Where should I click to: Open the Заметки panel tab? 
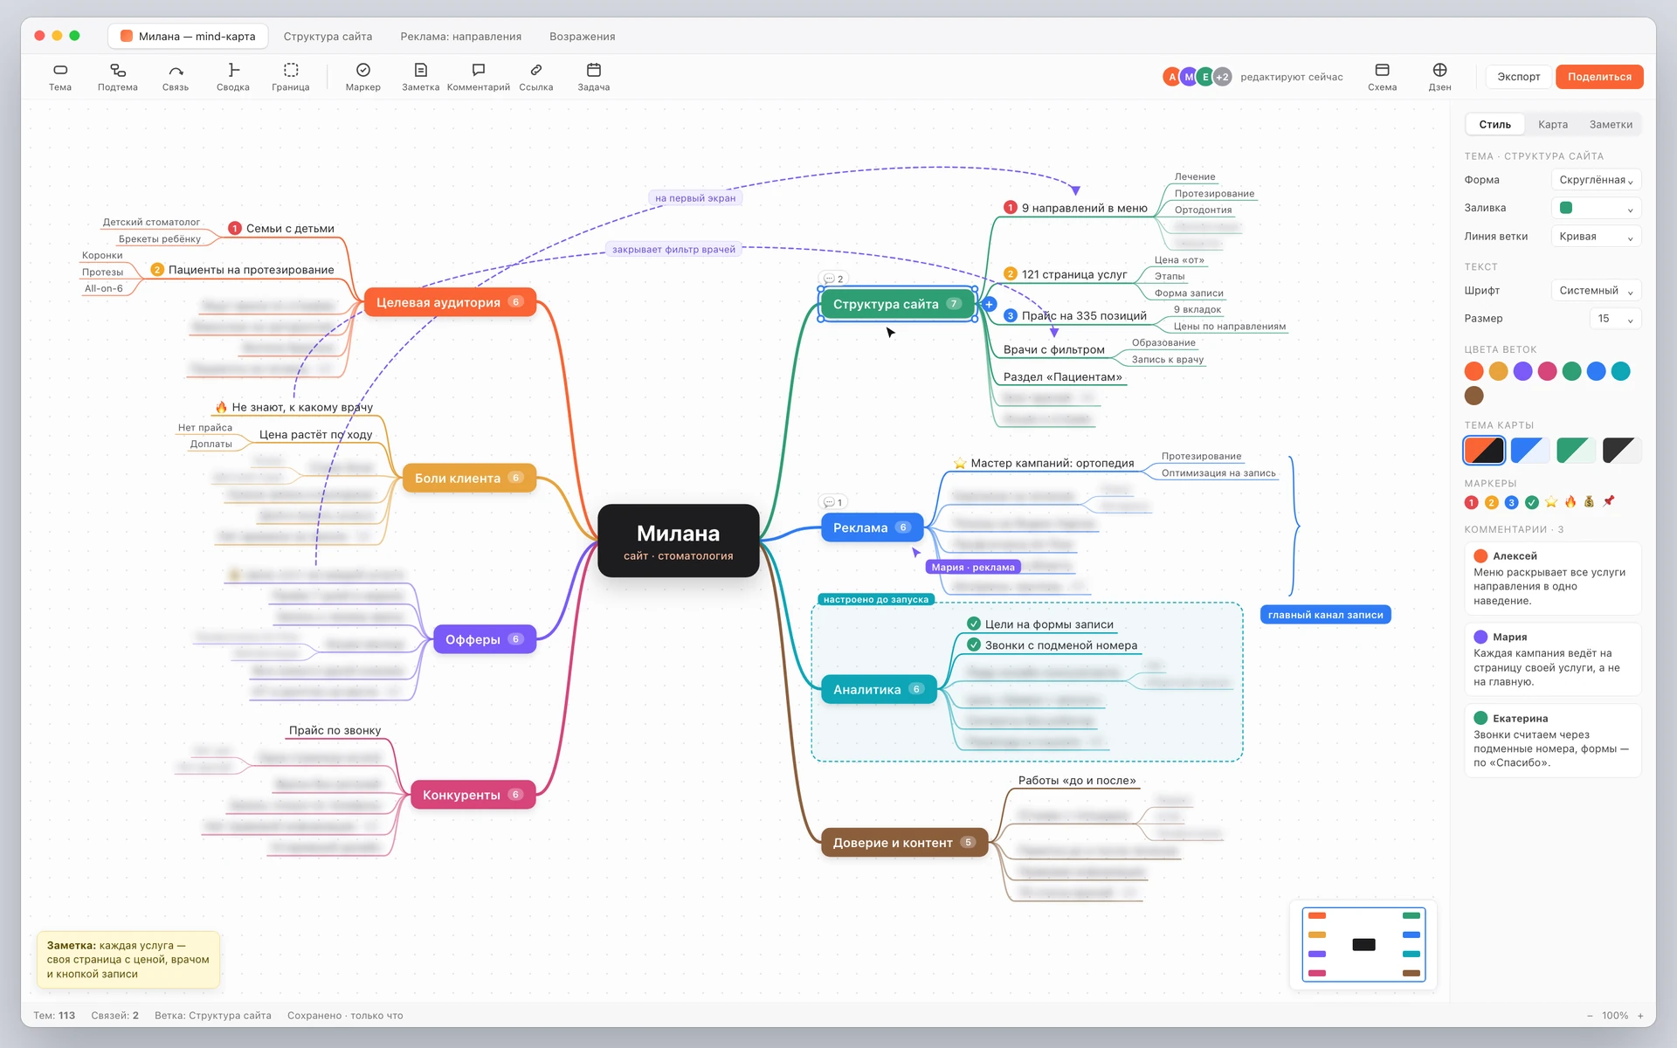1611,125
